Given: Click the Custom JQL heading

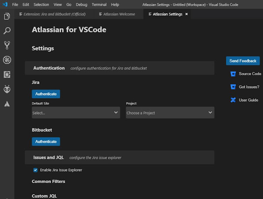Looking at the screenshot, I should click(44, 196).
